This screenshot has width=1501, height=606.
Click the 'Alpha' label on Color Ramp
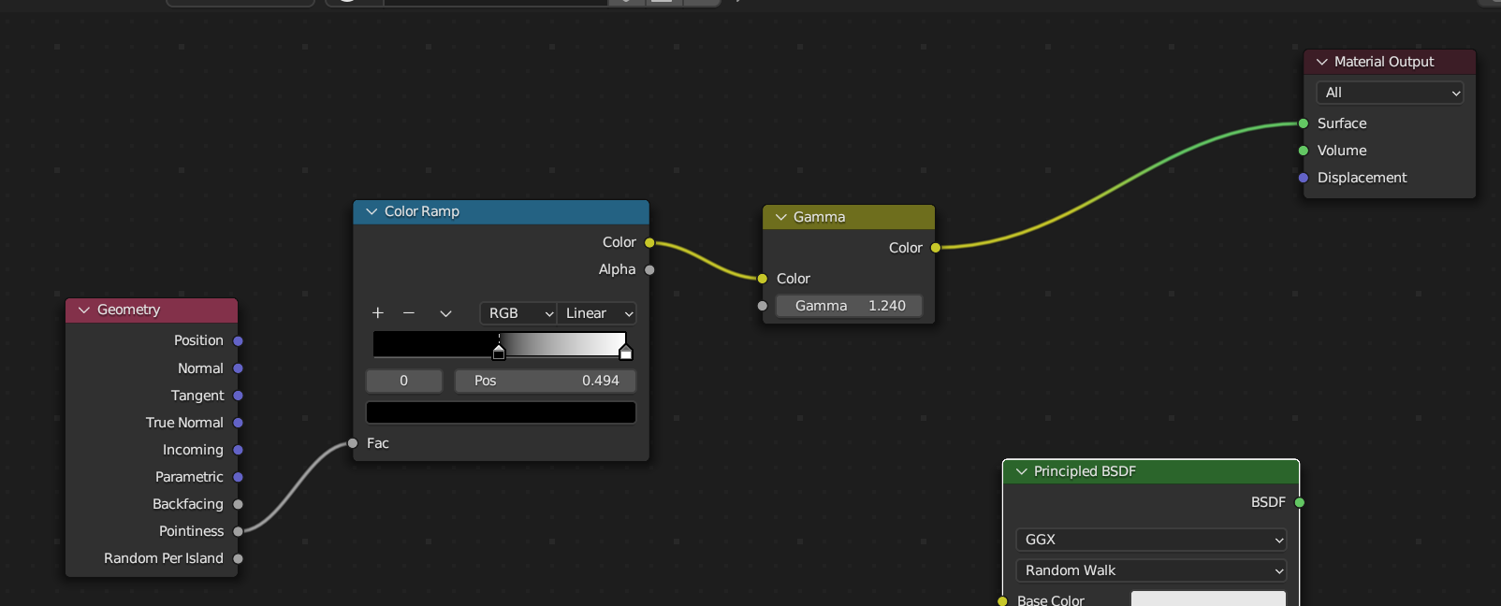(617, 269)
